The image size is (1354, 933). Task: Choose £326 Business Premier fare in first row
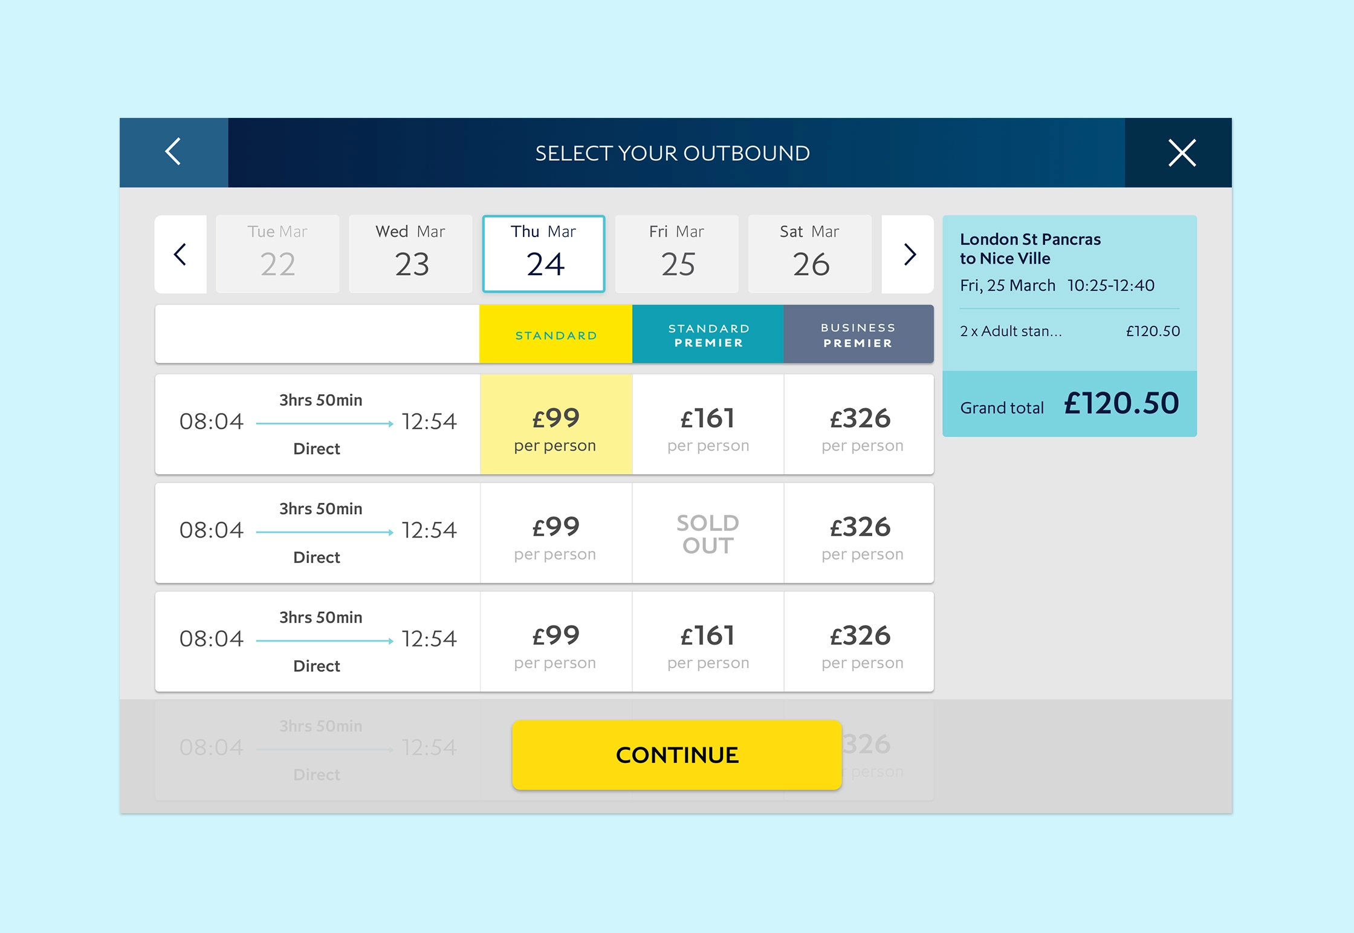[x=859, y=424]
